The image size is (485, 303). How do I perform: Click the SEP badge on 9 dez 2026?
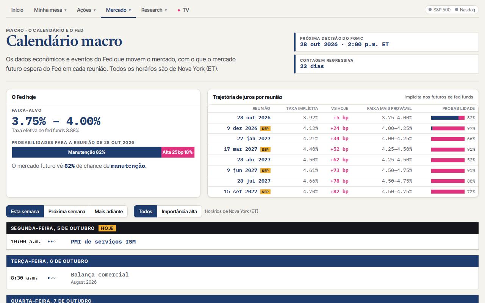[x=265, y=128]
